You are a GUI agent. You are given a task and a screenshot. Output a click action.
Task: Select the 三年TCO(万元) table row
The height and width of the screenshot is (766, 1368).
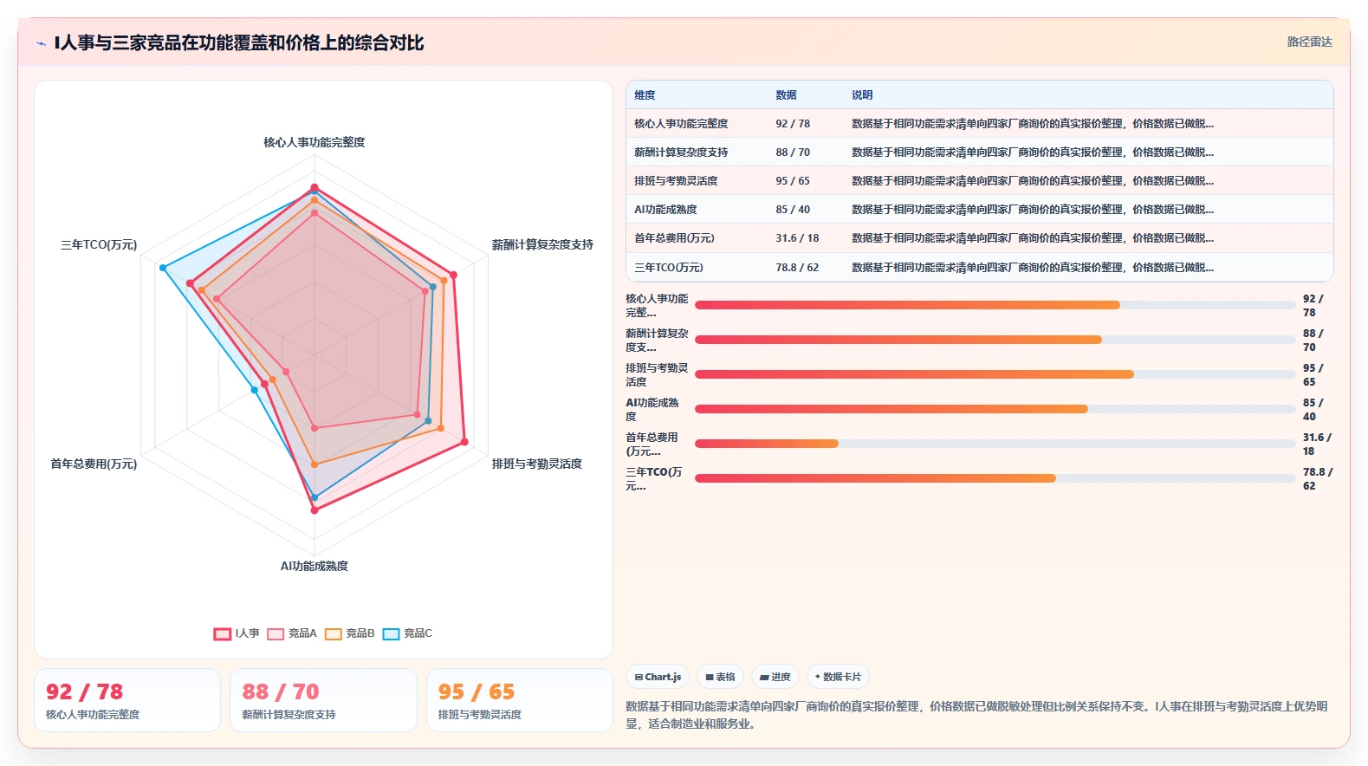tap(979, 267)
